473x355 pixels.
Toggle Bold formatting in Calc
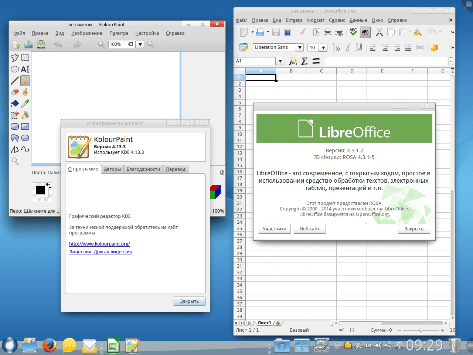coord(336,47)
